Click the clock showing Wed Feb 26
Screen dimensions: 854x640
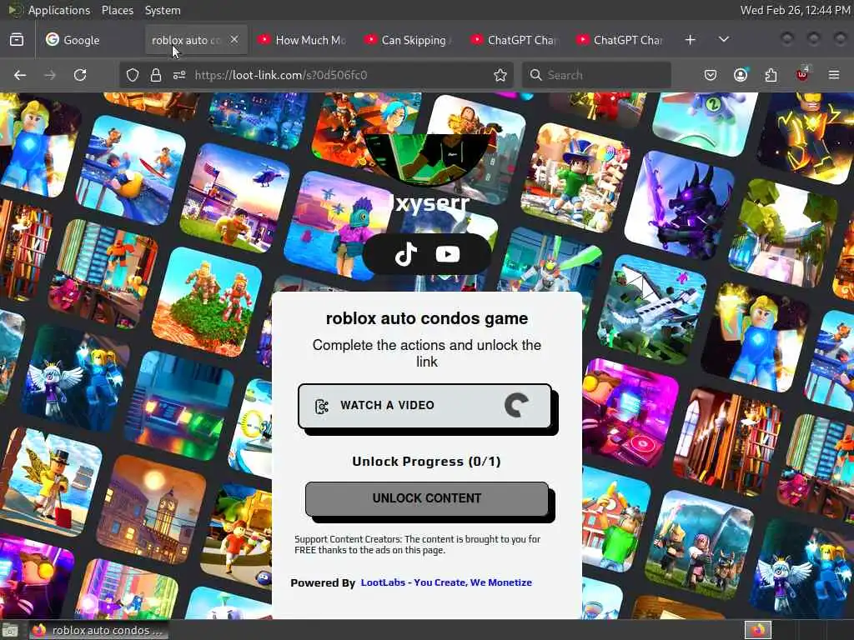coord(795,10)
